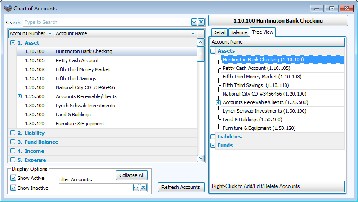Clear the search box with the X icon
Image resolution: width=358 pixels, height=202 pixels.
point(201,22)
